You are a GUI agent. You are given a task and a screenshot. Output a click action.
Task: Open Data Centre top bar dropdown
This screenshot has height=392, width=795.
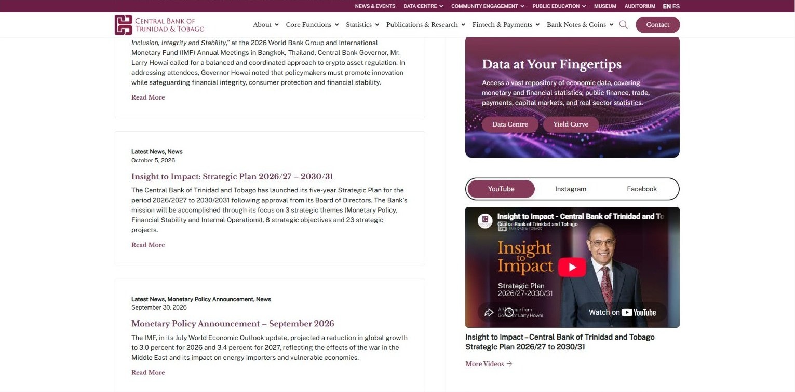tap(423, 6)
